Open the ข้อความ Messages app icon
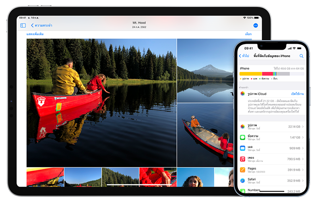Screen dimensions: 318x203 click(242, 137)
